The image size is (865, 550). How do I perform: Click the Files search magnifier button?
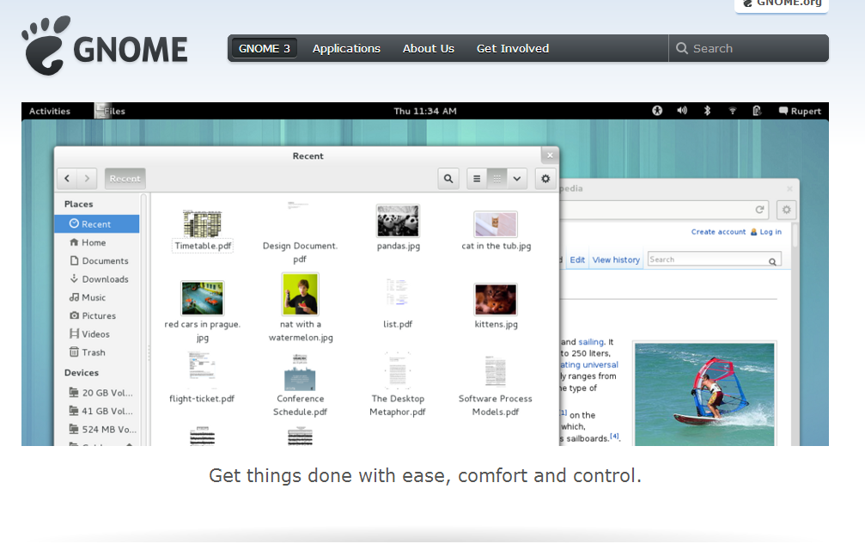coord(448,179)
